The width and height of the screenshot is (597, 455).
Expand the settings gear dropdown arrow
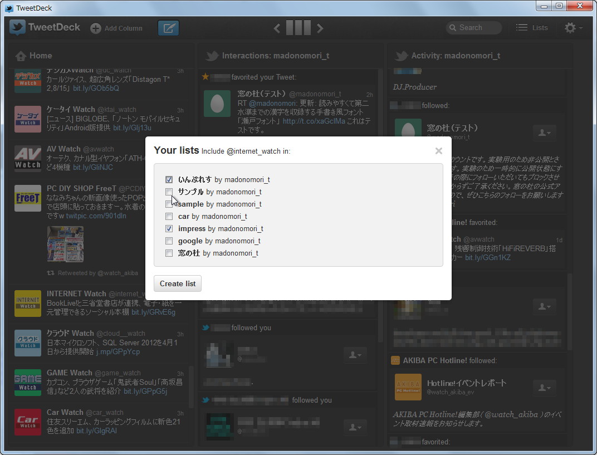(581, 27)
